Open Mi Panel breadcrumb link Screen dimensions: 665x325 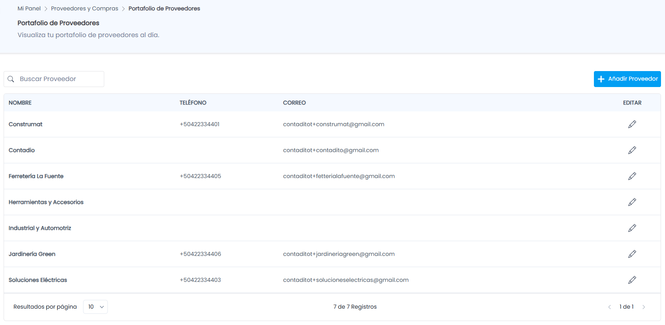coord(29,8)
